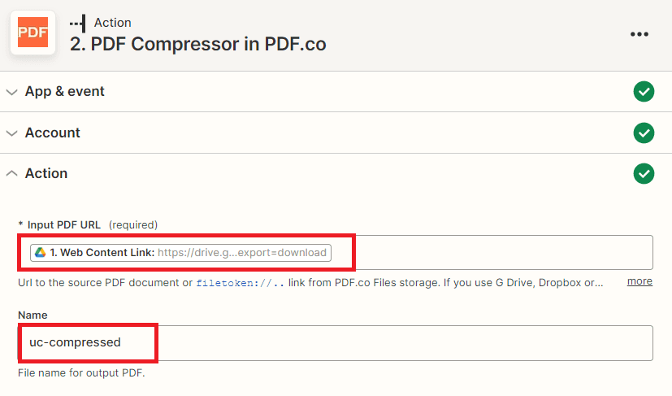Click empty area of Input PDF URL field
672x396 pixels.
tap(504, 253)
